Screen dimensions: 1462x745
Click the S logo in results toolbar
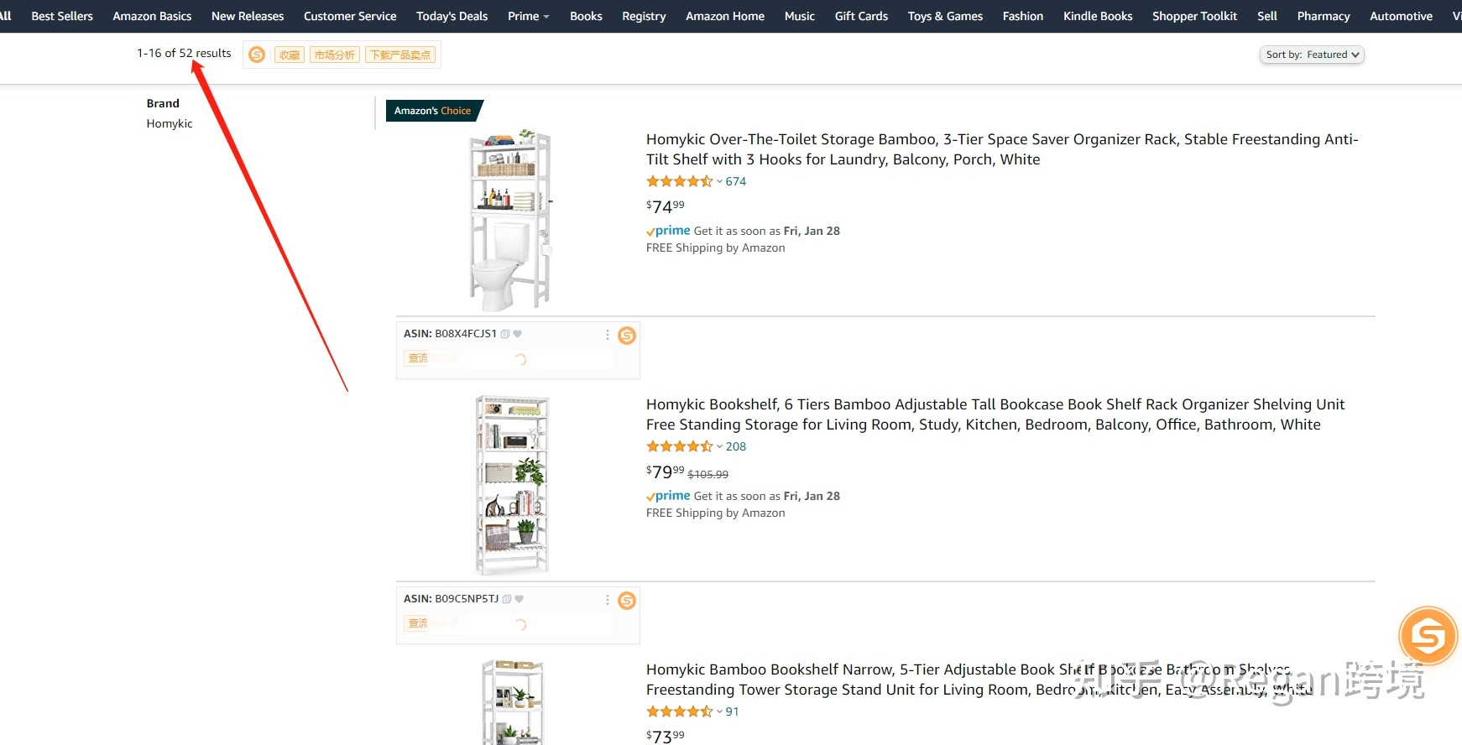(258, 55)
